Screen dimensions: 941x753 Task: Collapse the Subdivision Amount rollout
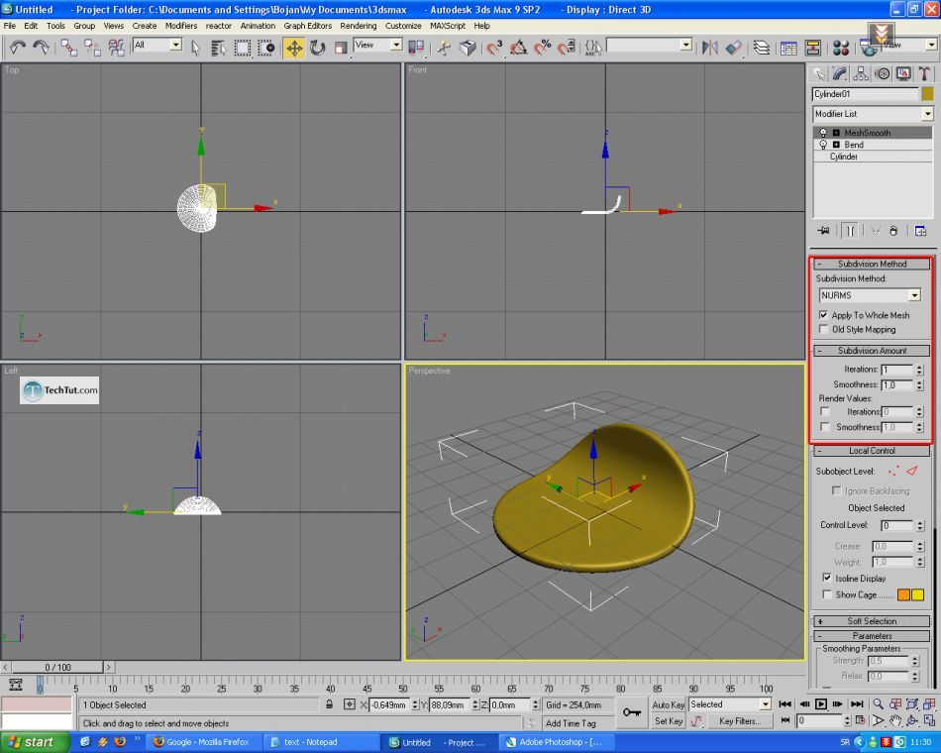pos(872,351)
